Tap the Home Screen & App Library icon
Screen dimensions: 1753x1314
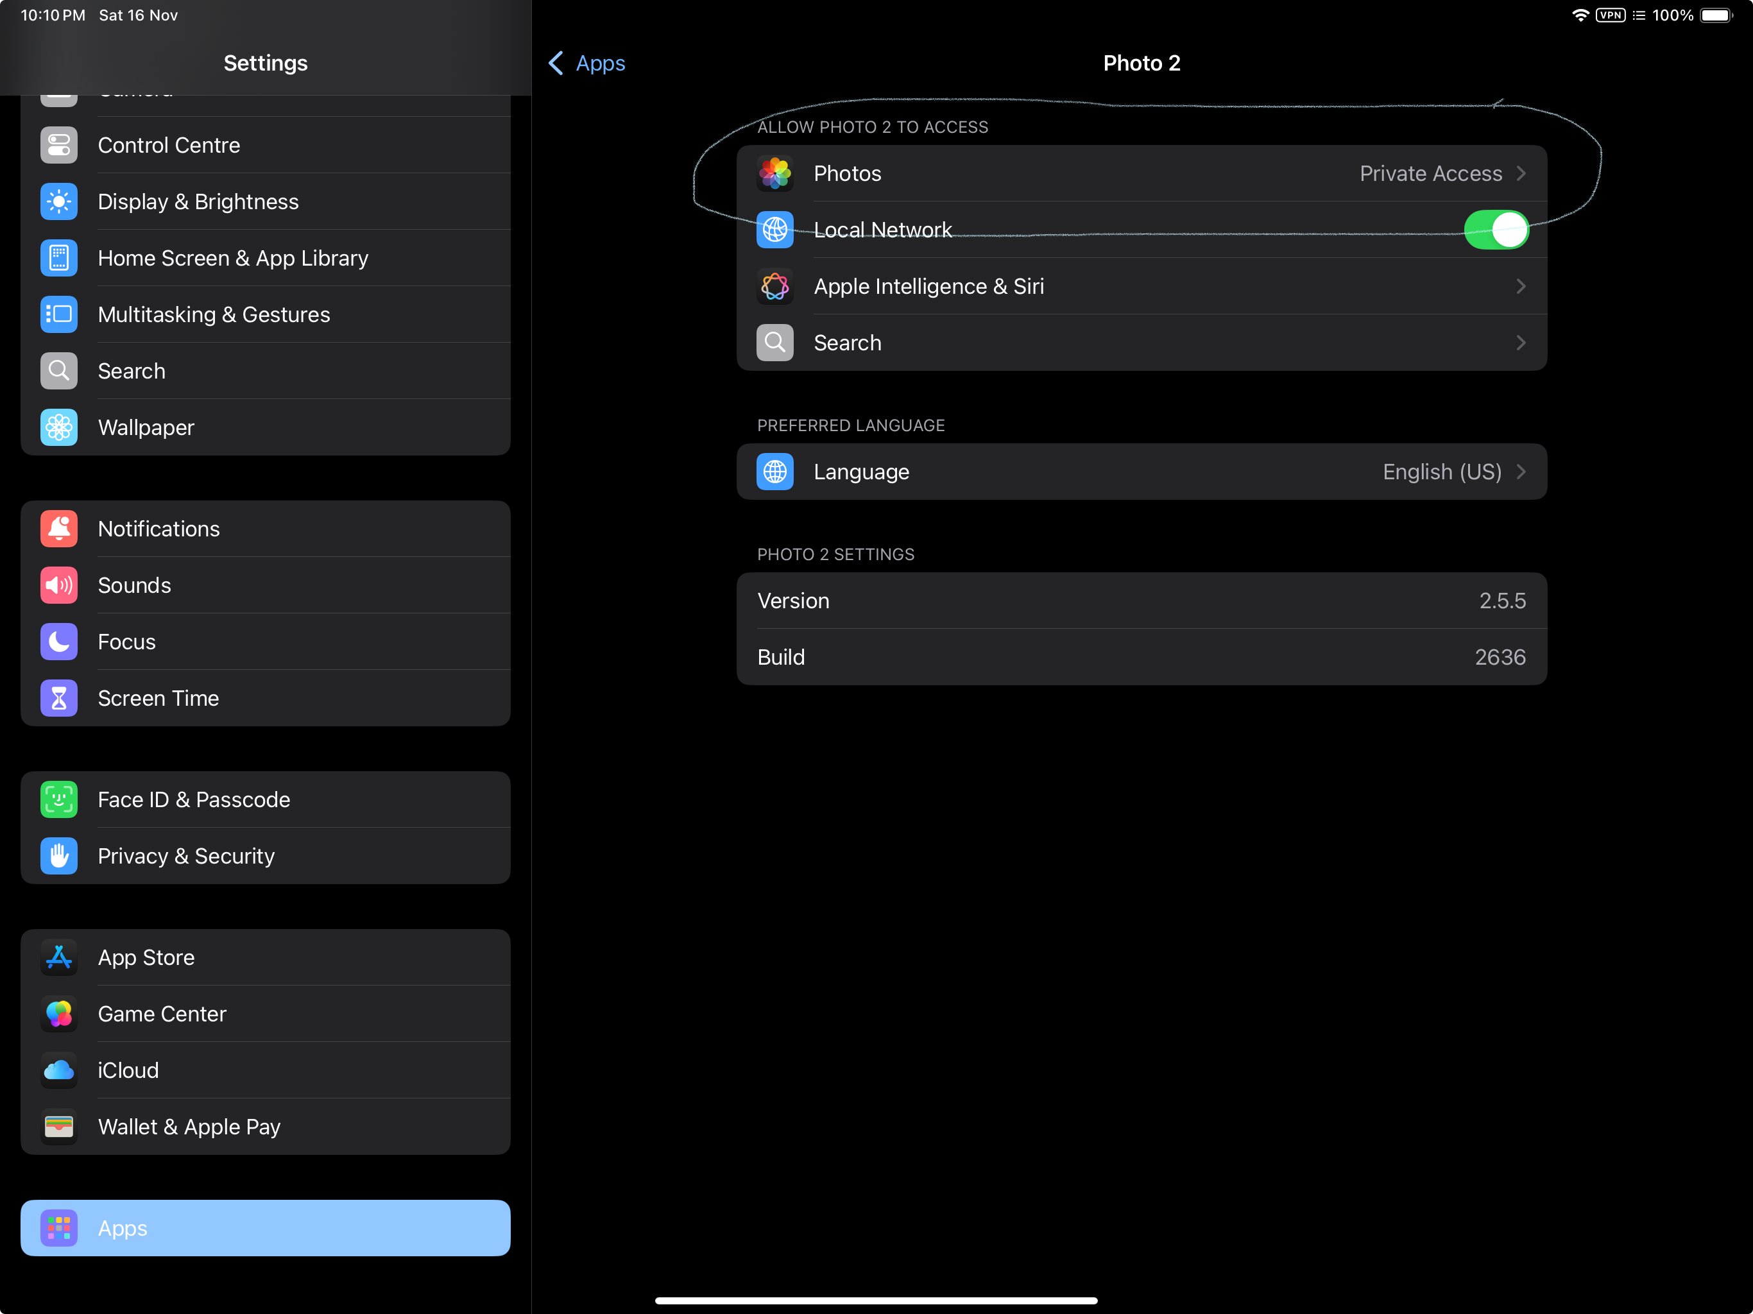(58, 257)
